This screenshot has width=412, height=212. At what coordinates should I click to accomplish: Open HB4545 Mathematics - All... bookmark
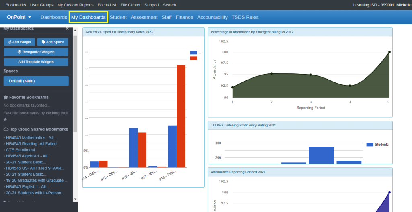31,137
